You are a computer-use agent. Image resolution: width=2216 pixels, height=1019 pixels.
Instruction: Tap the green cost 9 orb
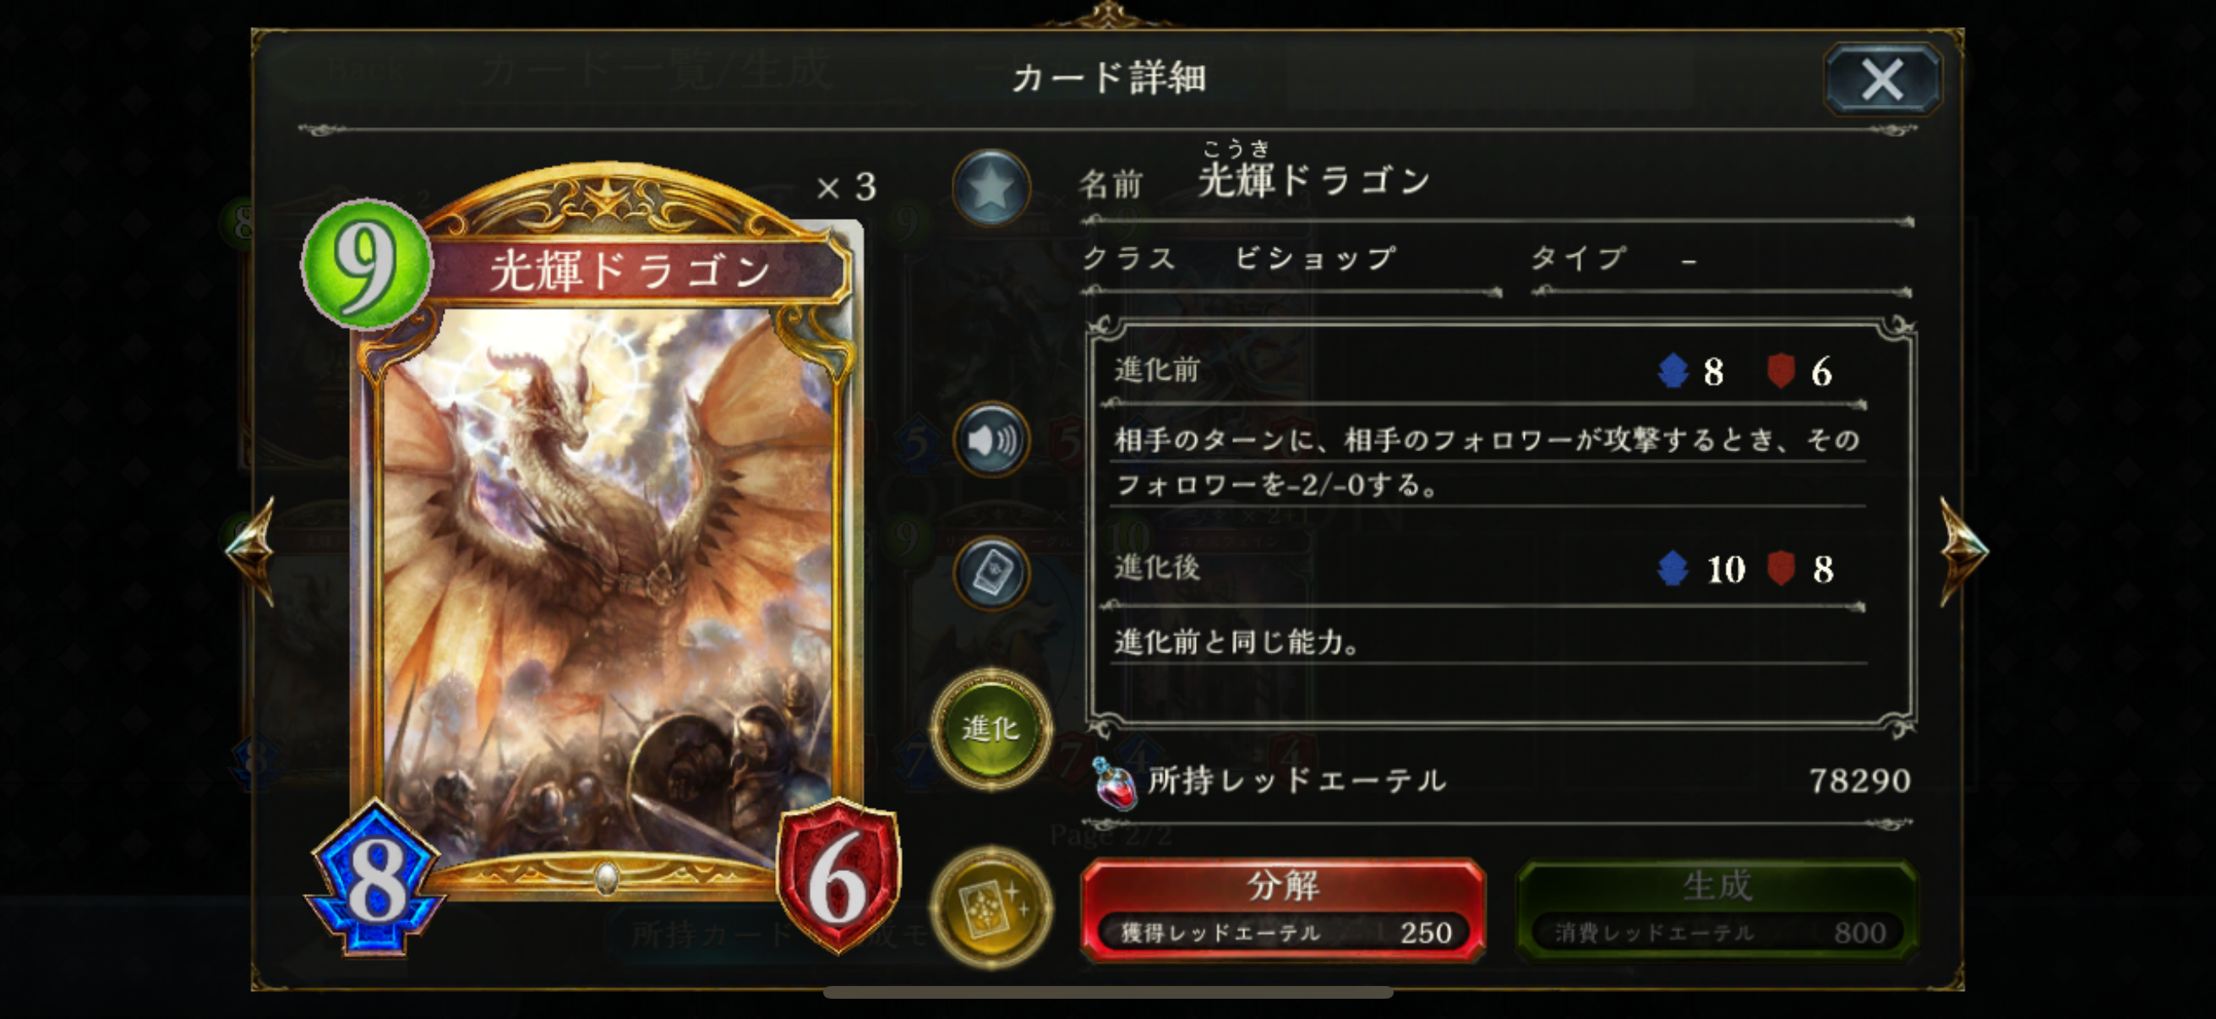click(366, 264)
